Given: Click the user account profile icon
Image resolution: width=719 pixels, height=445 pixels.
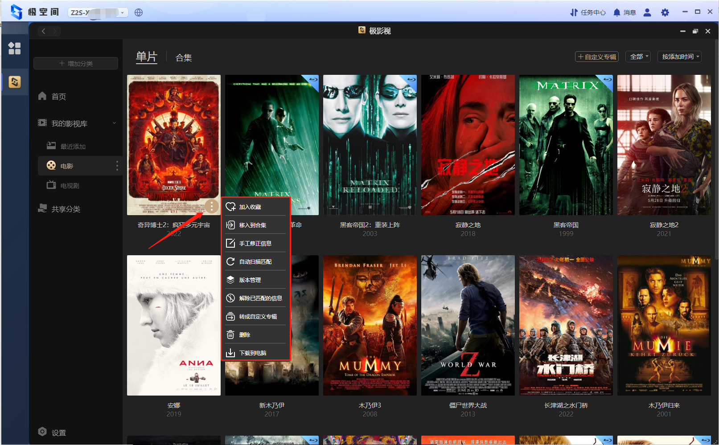Looking at the screenshot, I should point(647,12).
